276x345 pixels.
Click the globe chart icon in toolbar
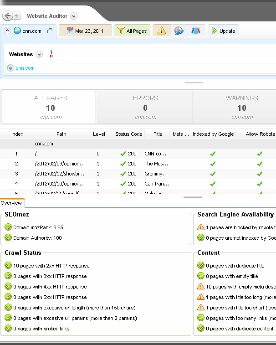(x=179, y=31)
